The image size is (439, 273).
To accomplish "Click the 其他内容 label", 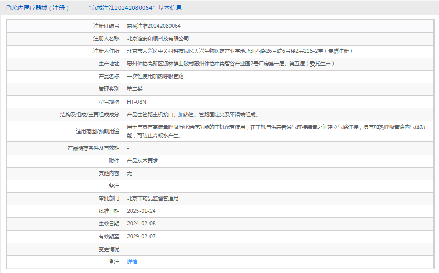I will tap(109, 173).
